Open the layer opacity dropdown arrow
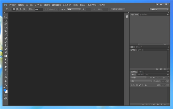The width and height of the screenshot is (173, 109). point(168,81)
